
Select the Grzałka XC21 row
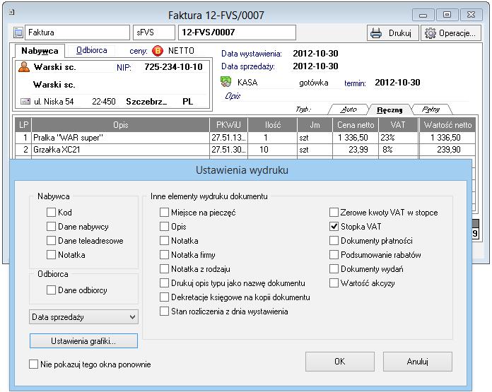[x=245, y=150]
